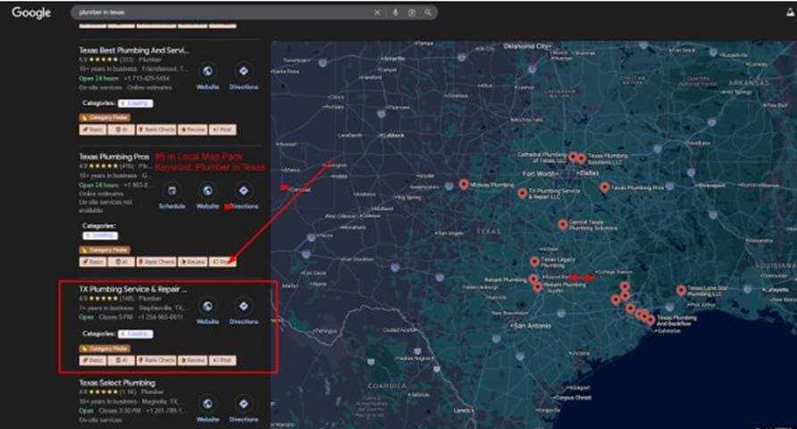
Task: Click Review button under Texas Plumbing Pros
Action: point(193,262)
